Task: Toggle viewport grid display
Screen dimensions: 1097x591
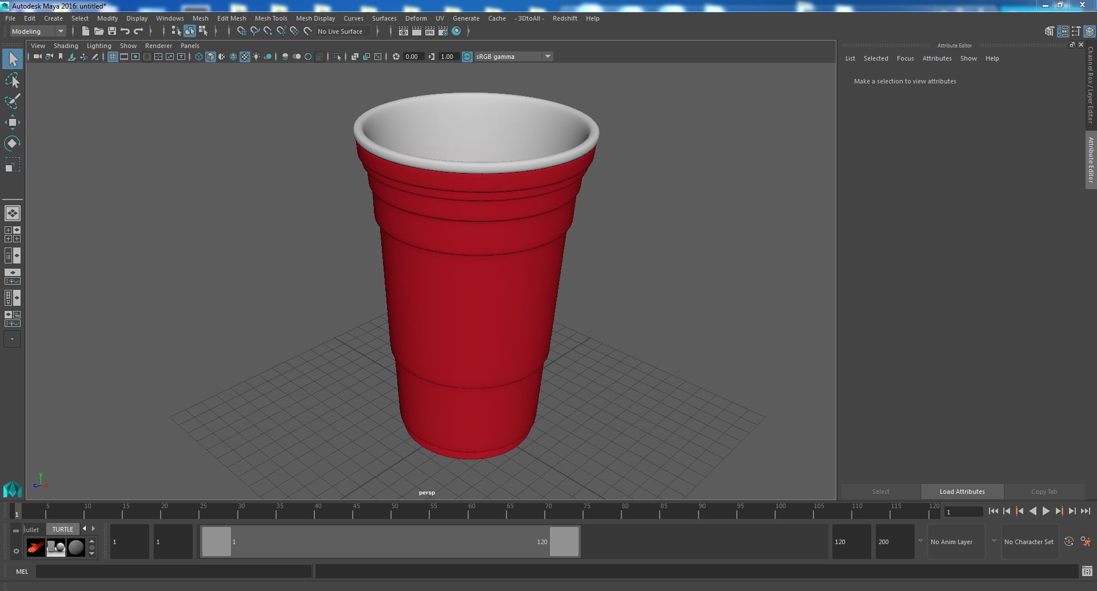Action: point(113,57)
